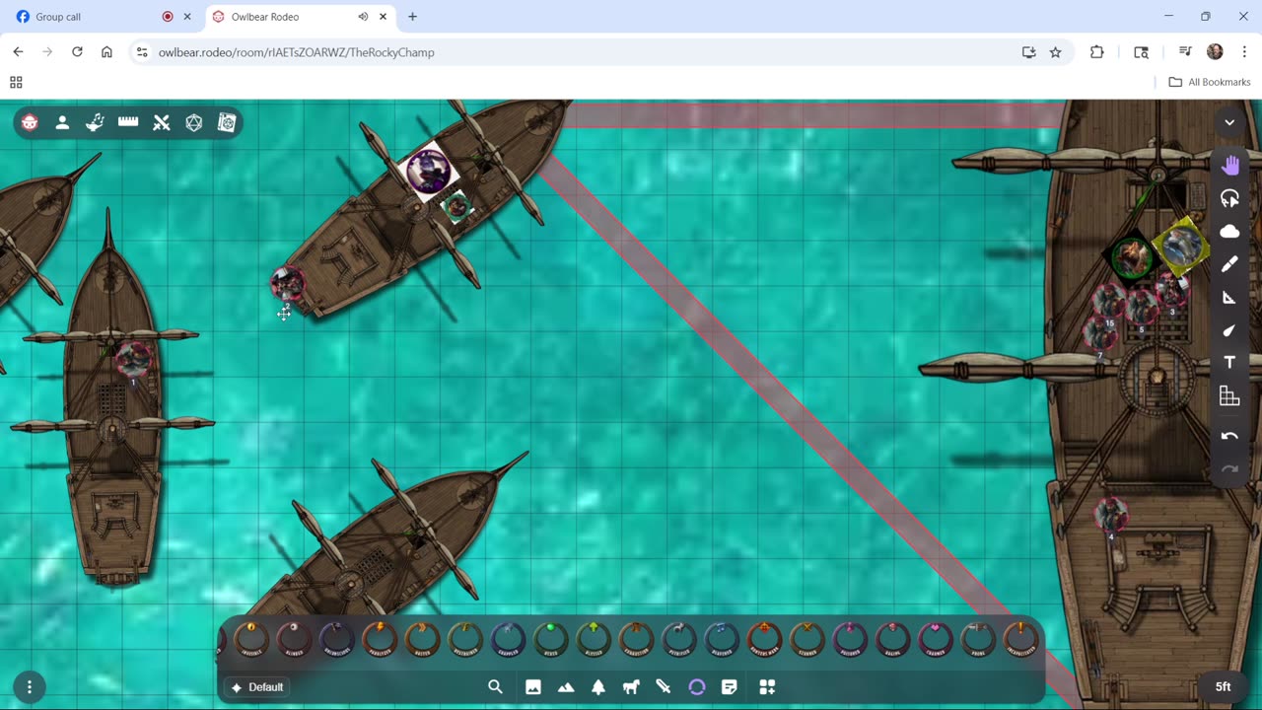
Task: Reload the Owlbear Rodeo page
Action: (77, 52)
